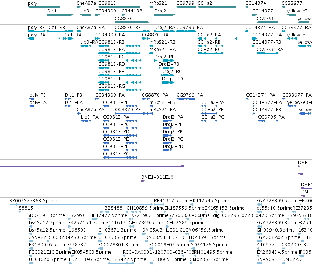312x265 pixels.
Task: Select the CG9813-RG transcript glyph
Action: pyautogui.click(x=120, y=90)
